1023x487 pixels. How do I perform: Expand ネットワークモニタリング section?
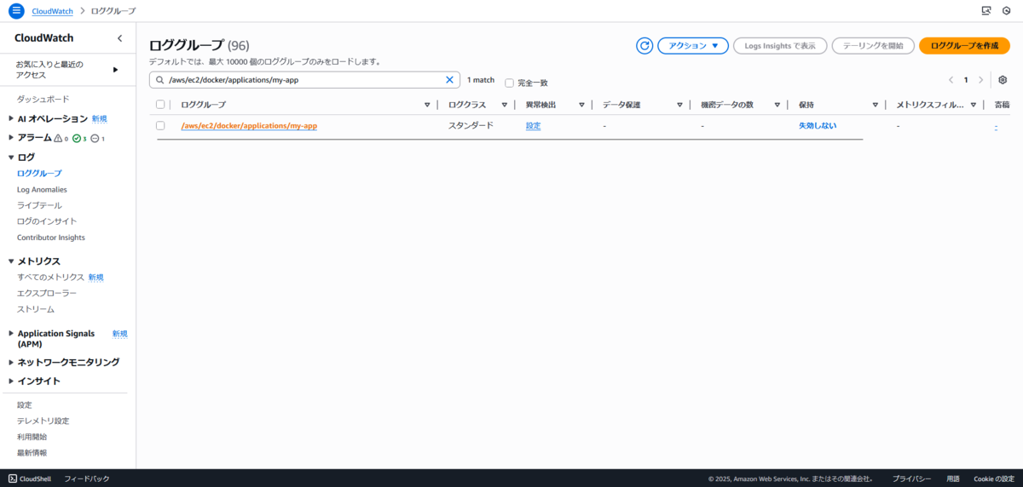click(x=11, y=363)
